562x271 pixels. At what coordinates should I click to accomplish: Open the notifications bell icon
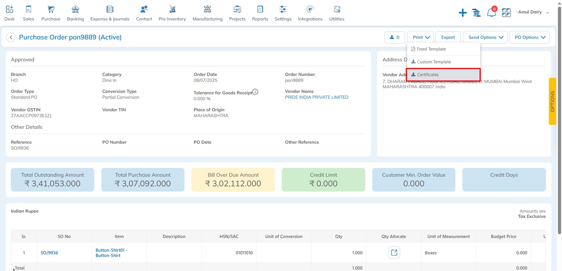491,13
